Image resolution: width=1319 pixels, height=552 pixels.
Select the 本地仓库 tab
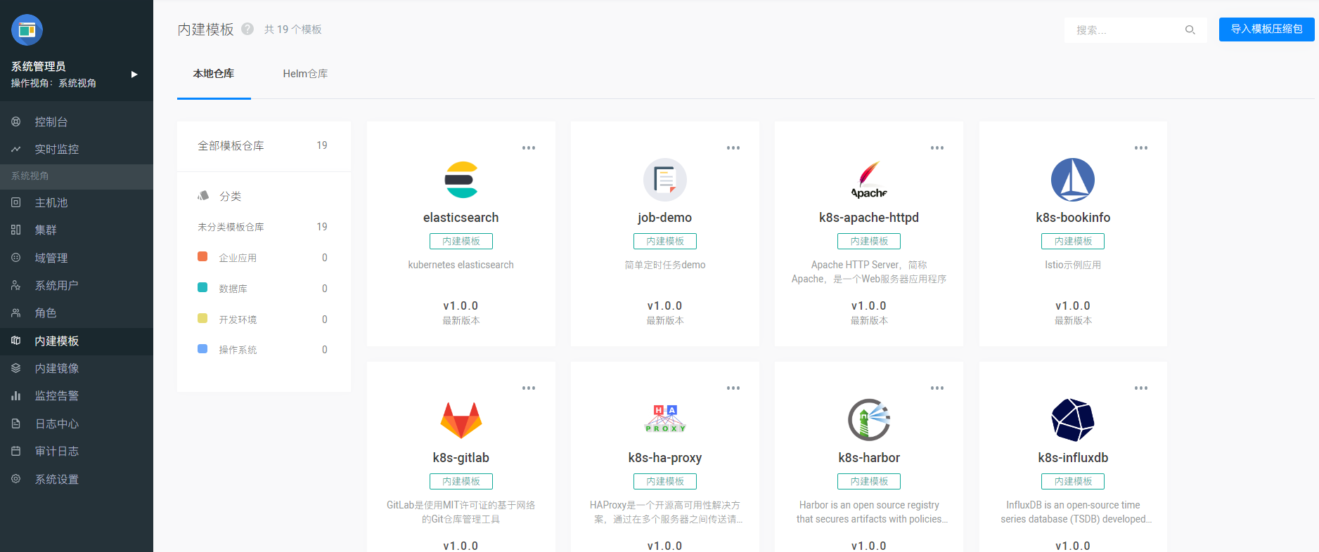pos(214,74)
